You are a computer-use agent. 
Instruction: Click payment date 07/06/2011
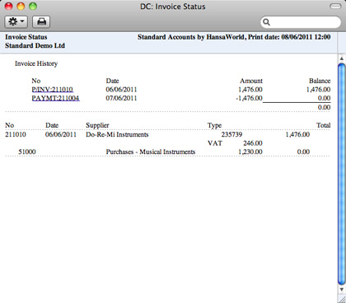point(121,98)
